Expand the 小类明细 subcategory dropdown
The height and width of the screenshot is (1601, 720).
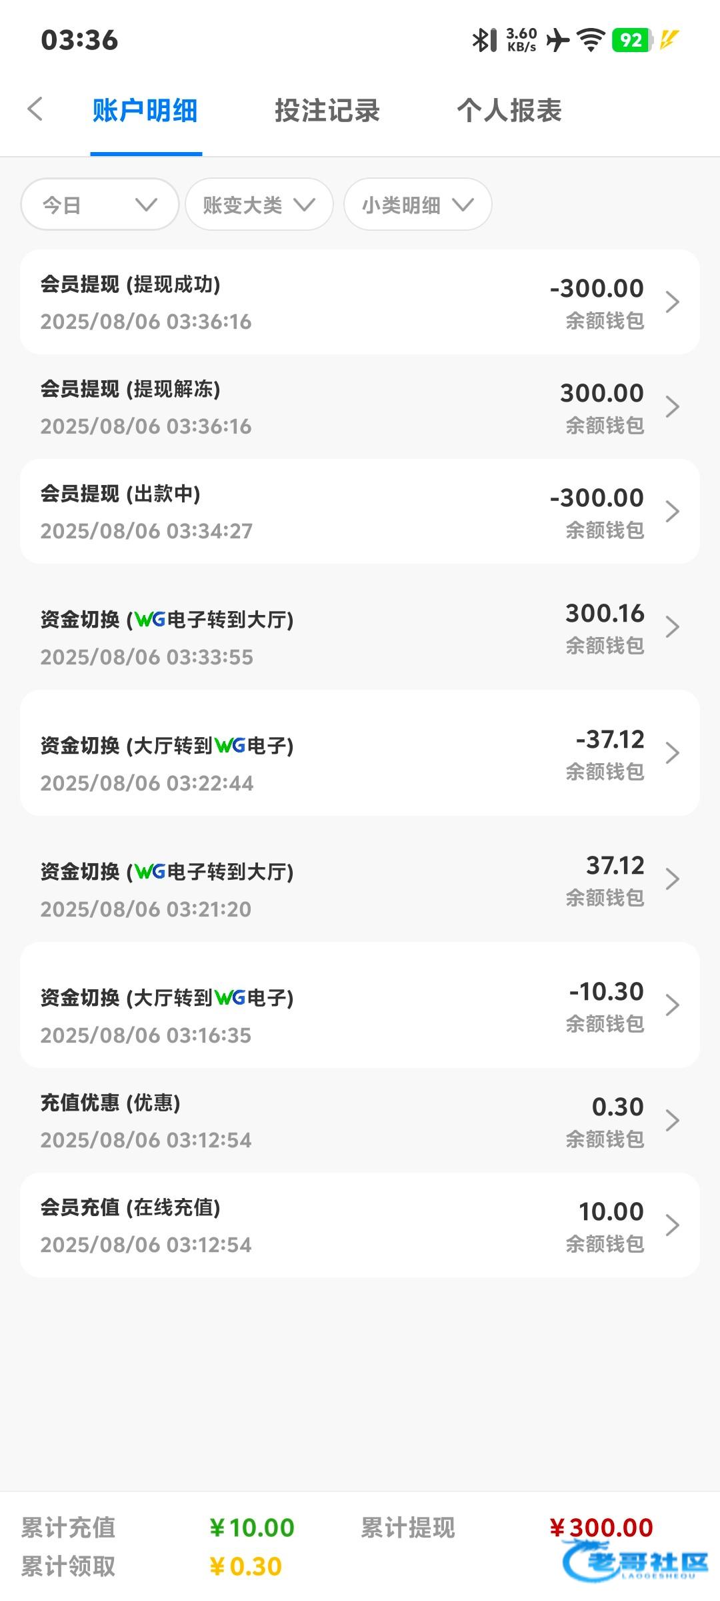point(417,205)
